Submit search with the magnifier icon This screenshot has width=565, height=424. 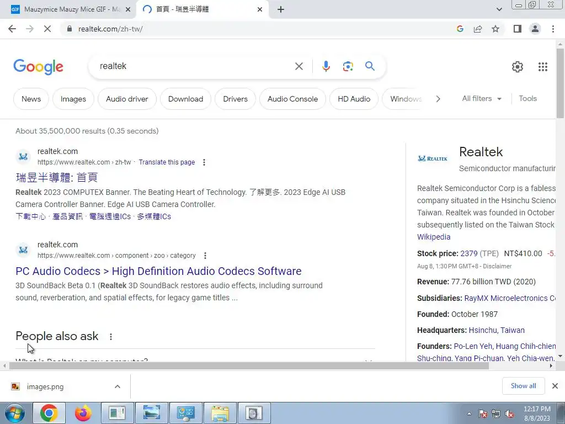tap(370, 66)
